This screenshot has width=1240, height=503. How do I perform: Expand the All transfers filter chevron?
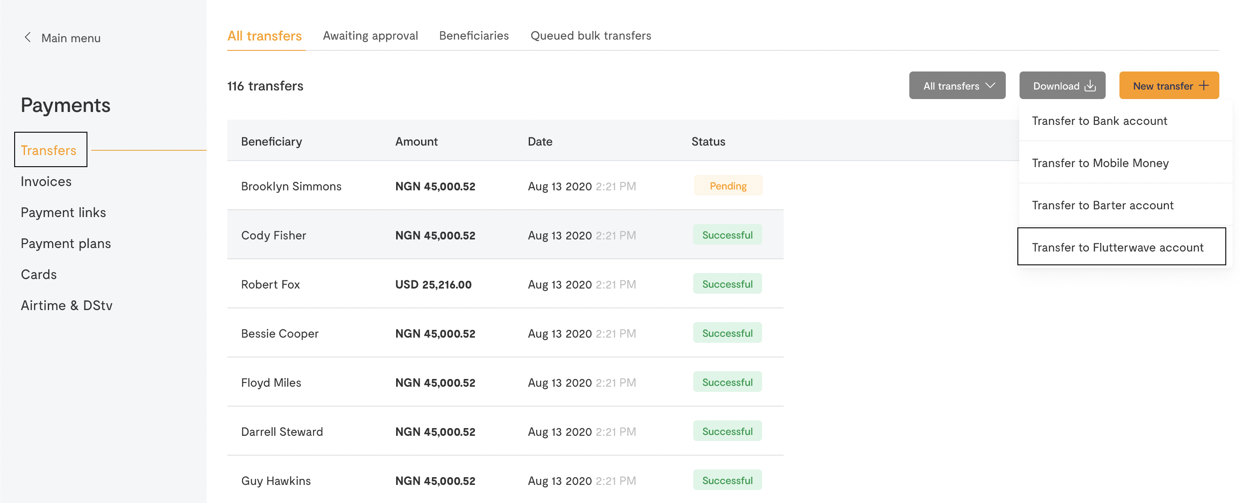990,85
